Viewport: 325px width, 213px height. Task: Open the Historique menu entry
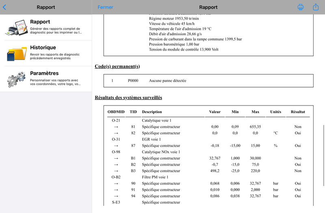click(x=46, y=53)
